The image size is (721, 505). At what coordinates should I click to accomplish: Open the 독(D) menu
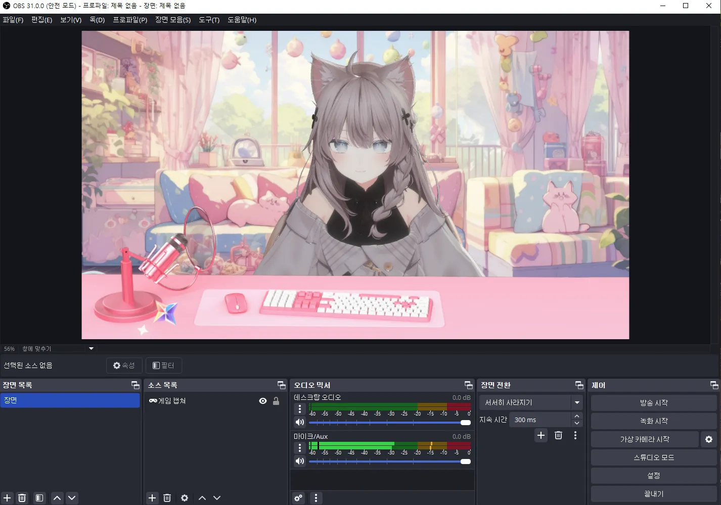point(97,20)
